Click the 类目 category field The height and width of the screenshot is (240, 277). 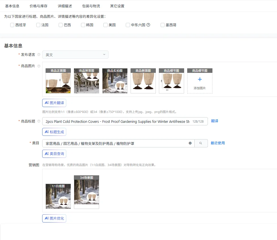tap(118, 143)
